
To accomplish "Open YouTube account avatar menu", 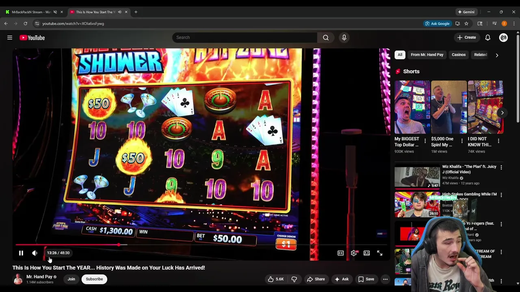I will 503,37.
